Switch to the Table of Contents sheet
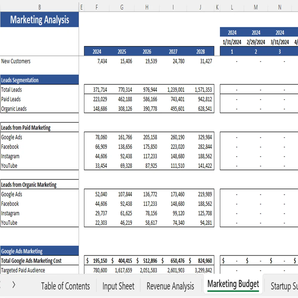The width and height of the screenshot is (298, 298). point(66,286)
